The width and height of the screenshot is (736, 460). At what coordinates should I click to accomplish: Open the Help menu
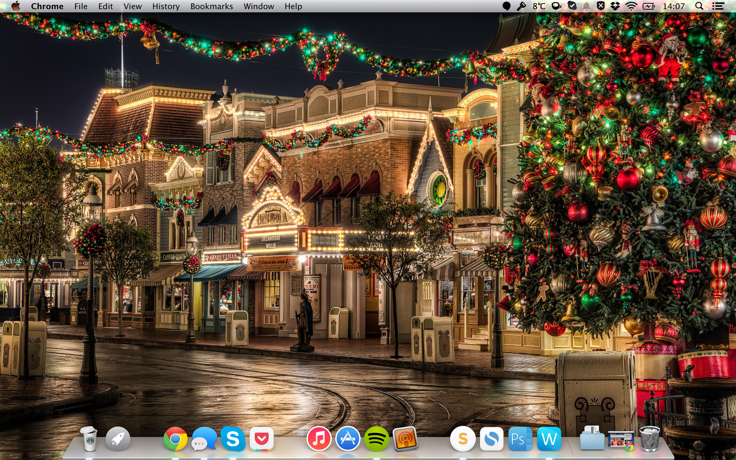[294, 6]
